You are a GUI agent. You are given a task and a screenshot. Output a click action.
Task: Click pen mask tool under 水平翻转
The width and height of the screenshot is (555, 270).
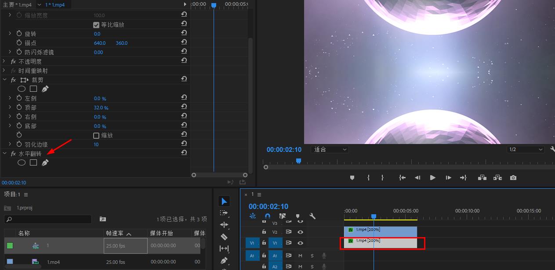click(x=45, y=163)
